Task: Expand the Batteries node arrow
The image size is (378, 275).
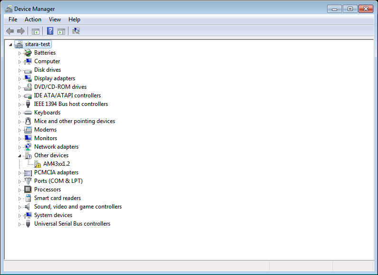Action: tap(20, 53)
